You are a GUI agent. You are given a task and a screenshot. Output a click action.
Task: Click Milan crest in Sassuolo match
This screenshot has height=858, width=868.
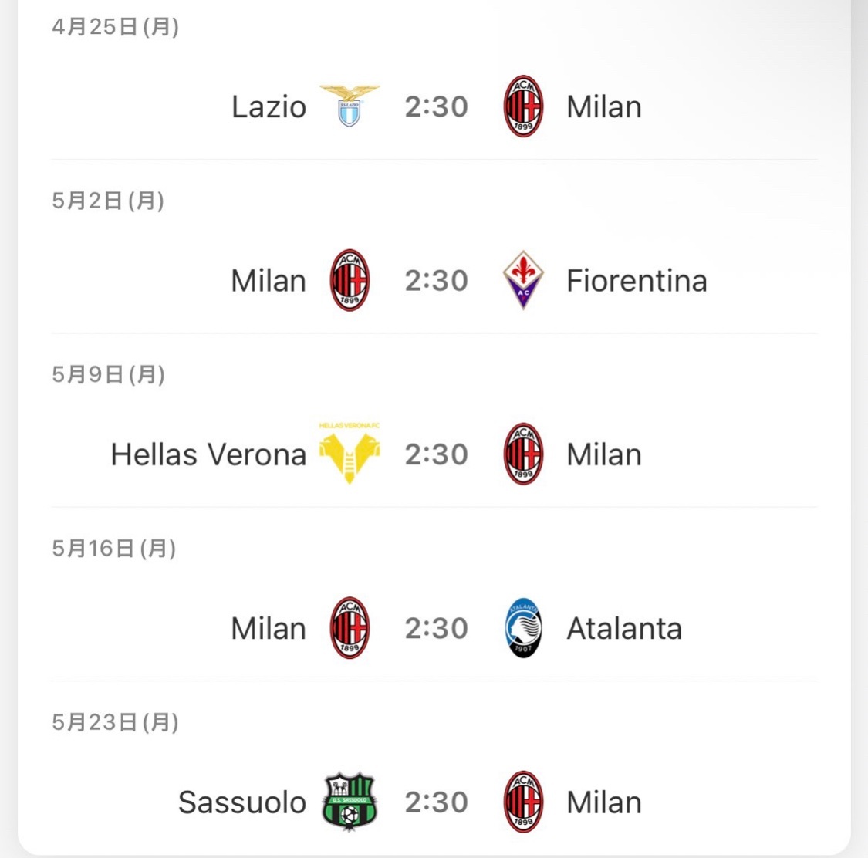point(523,802)
